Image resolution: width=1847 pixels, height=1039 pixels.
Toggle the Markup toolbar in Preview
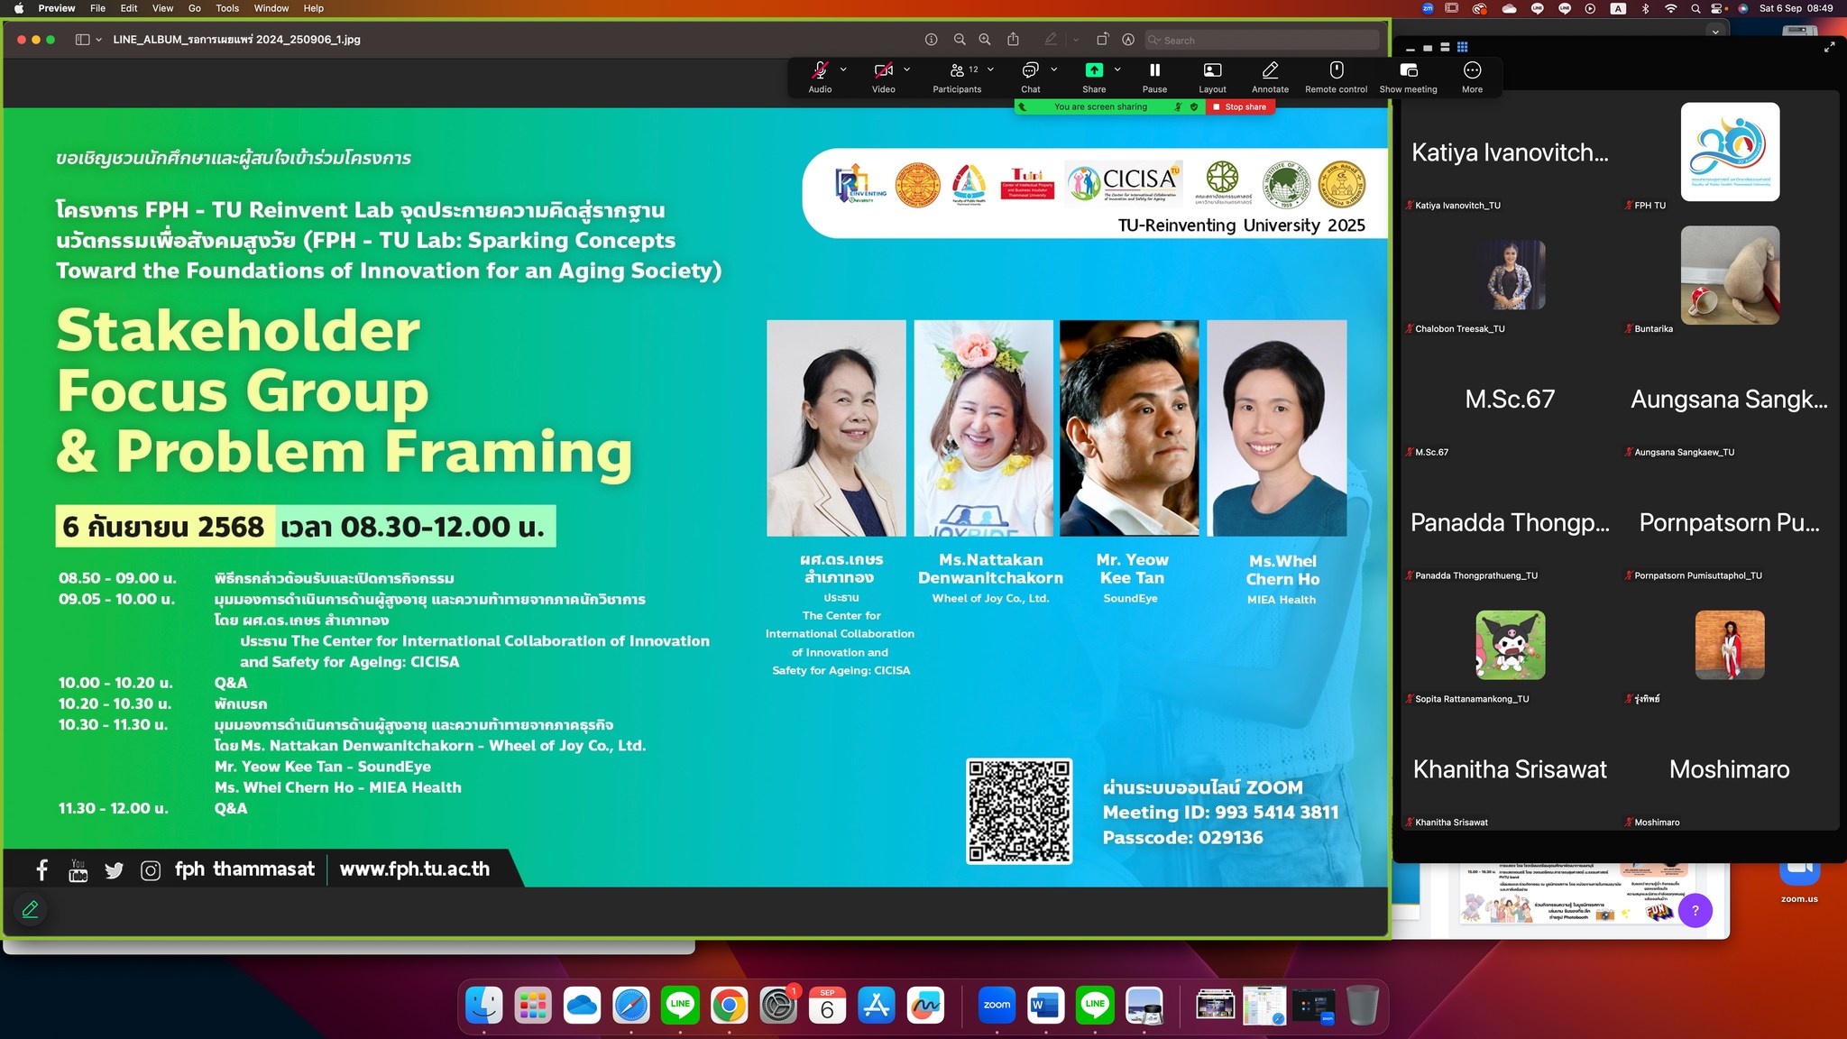pyautogui.click(x=1128, y=40)
